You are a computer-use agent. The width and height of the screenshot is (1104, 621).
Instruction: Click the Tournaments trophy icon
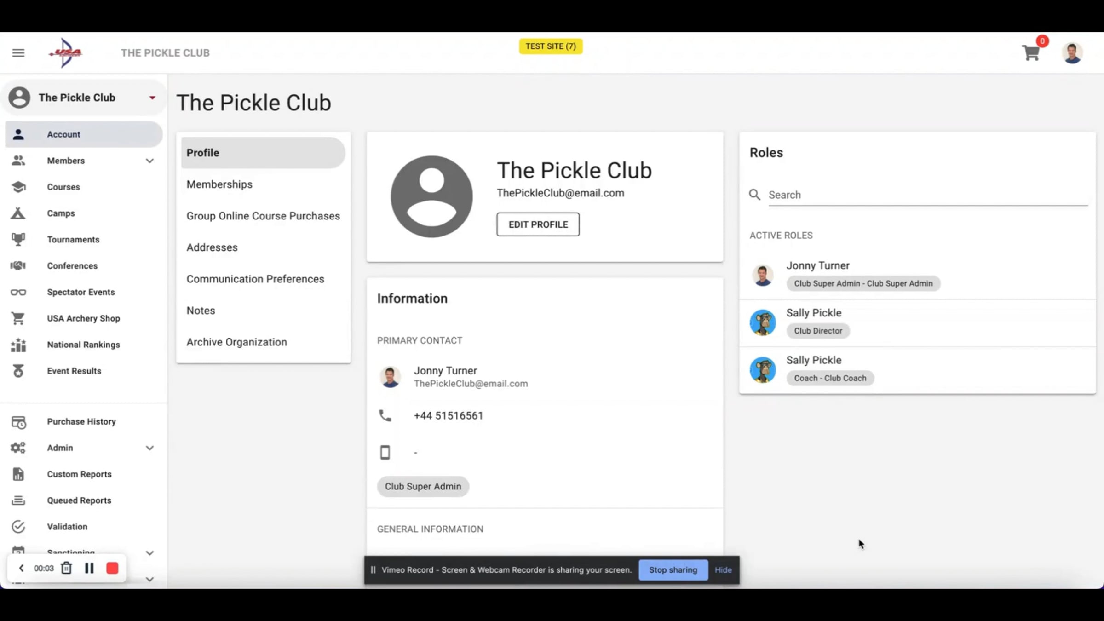click(18, 239)
